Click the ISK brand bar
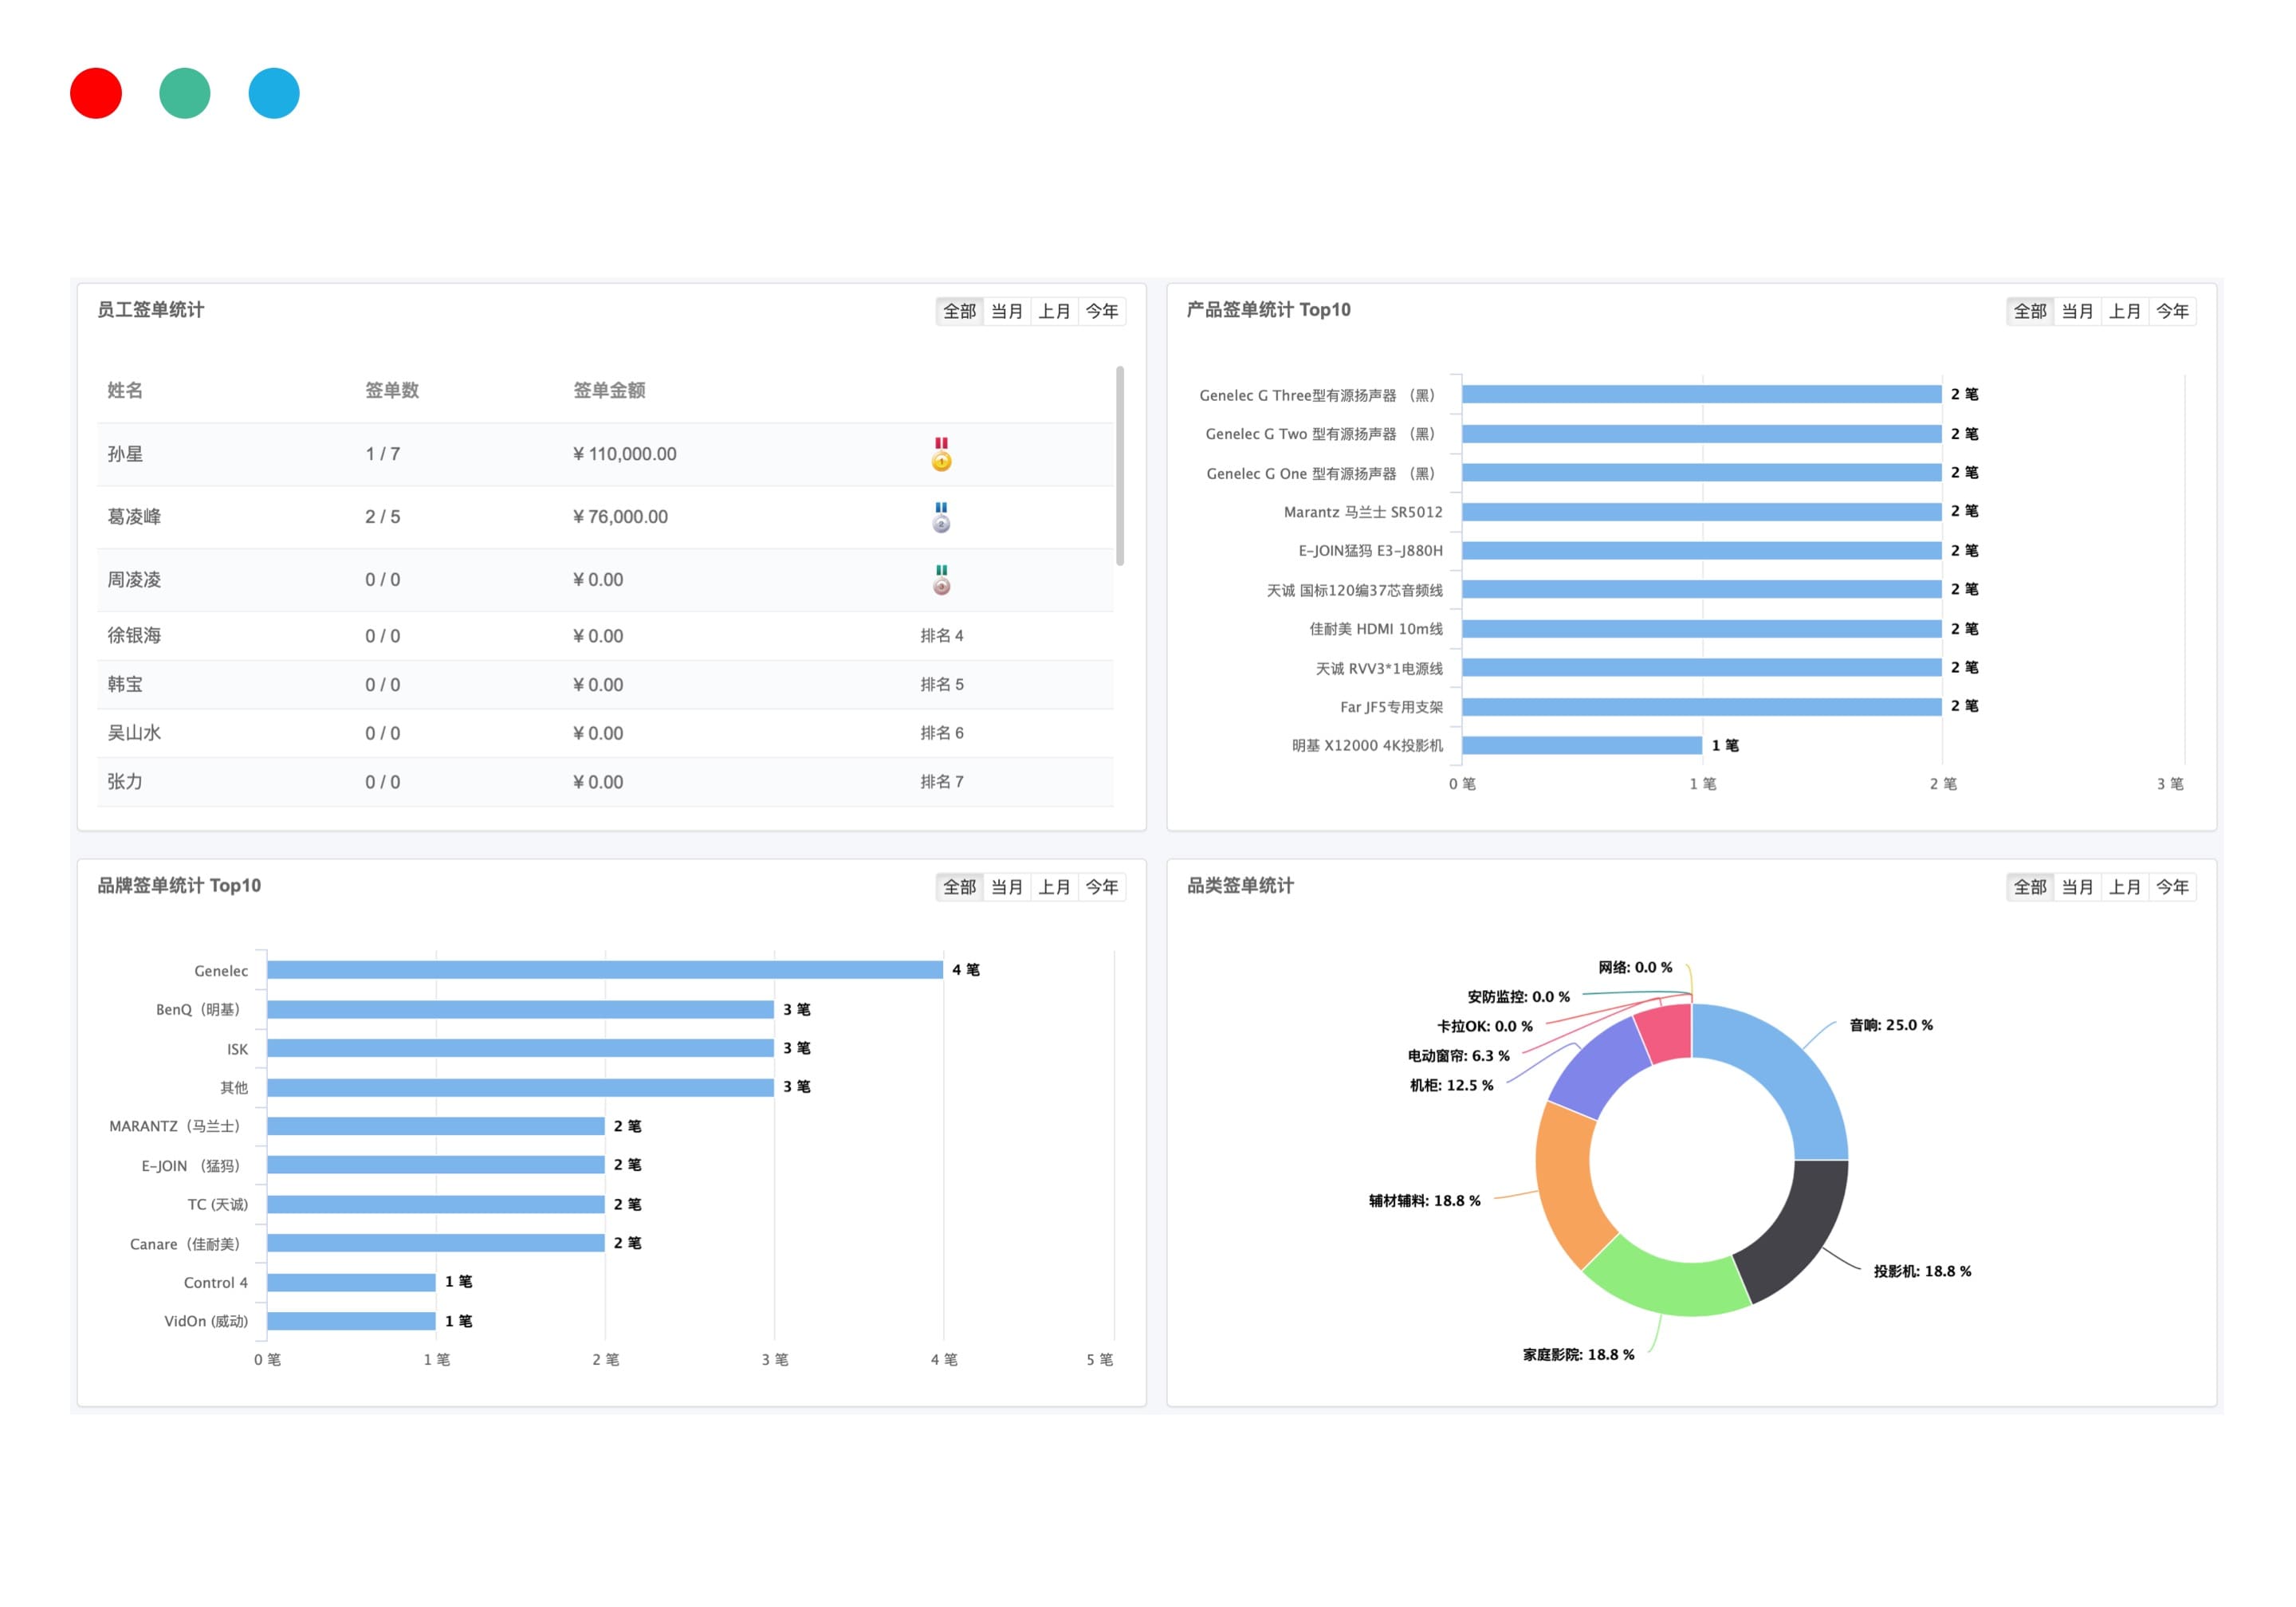 pos(520,1048)
